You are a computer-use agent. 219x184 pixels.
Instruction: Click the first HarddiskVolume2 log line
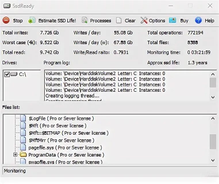tap(105, 73)
